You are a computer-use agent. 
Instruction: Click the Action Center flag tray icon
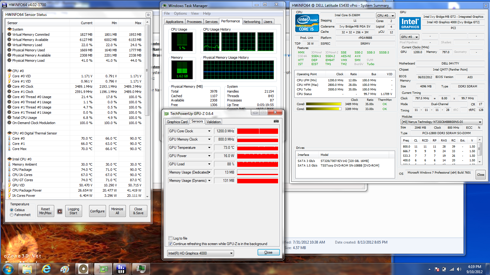[x=437, y=269]
